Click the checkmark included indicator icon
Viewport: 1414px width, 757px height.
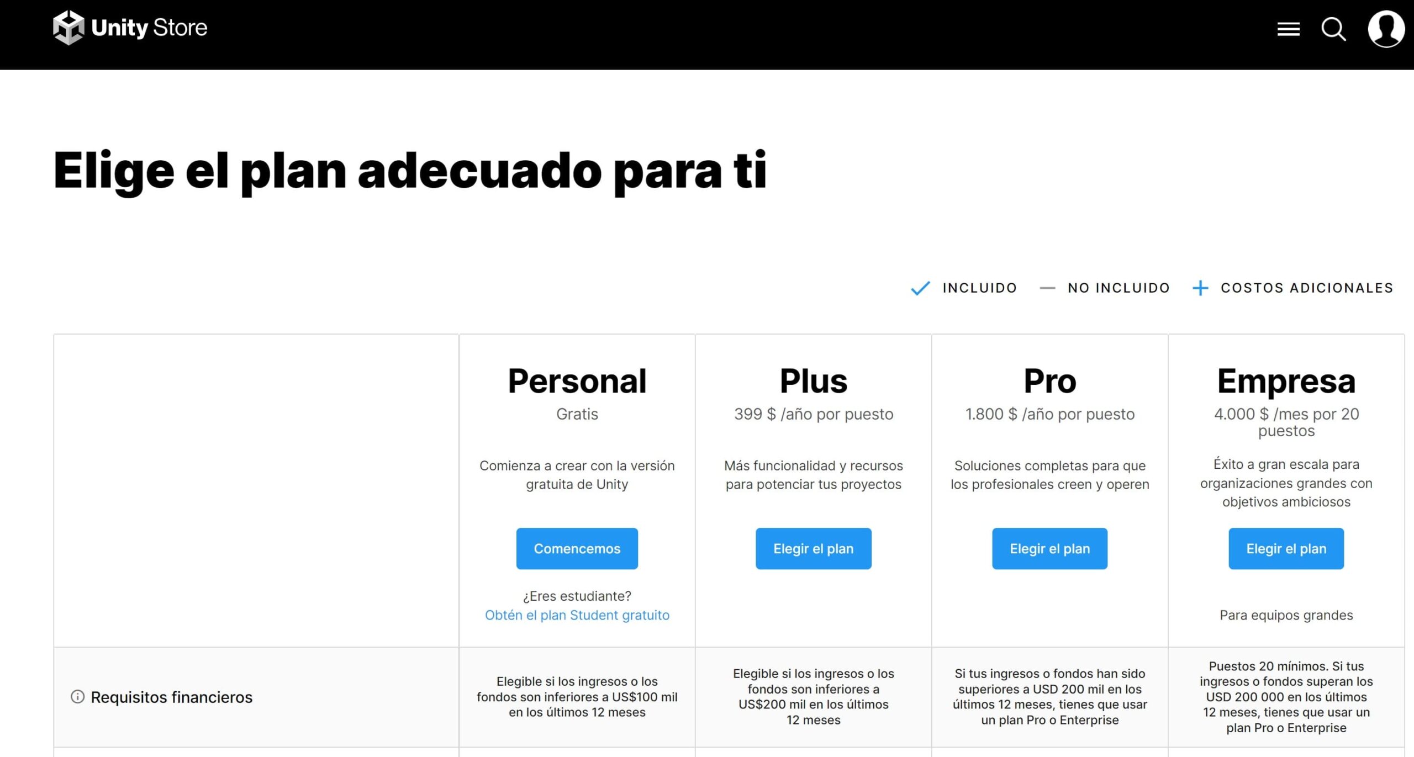point(919,287)
